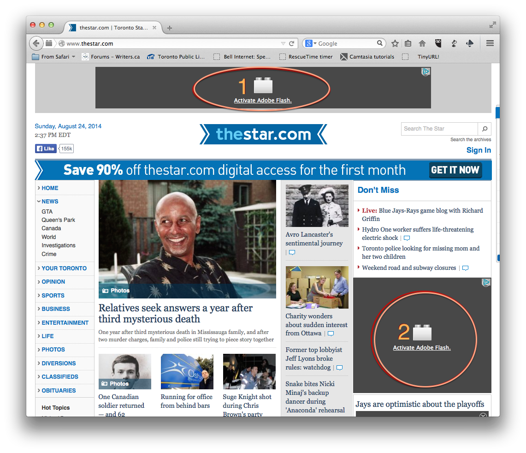Click the Search The Star input field
Viewport: 526px width, 453px height.
click(x=439, y=129)
